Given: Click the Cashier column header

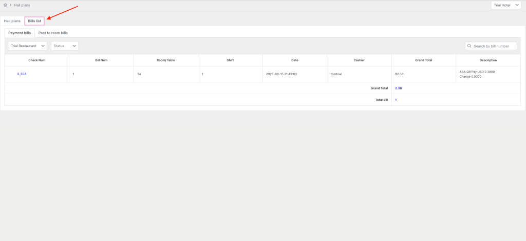Looking at the screenshot, I should coord(359,60).
